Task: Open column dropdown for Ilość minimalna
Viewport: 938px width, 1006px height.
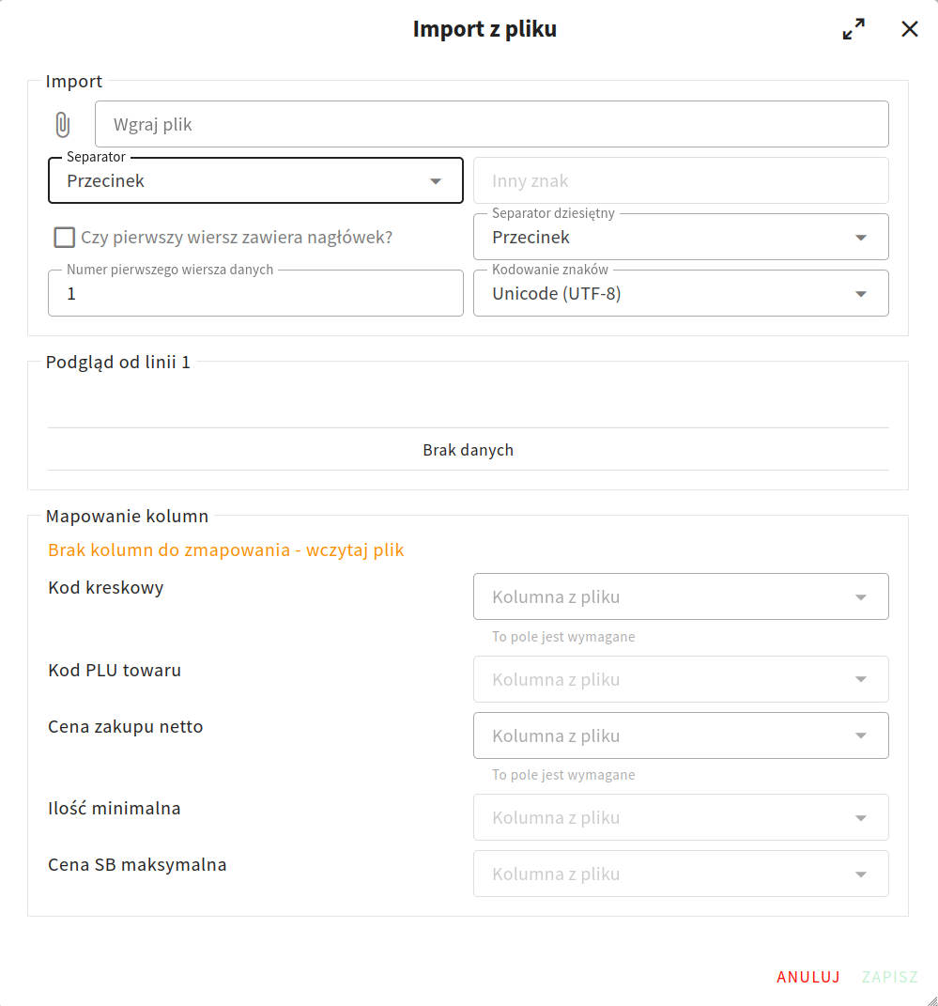Action: [x=680, y=817]
